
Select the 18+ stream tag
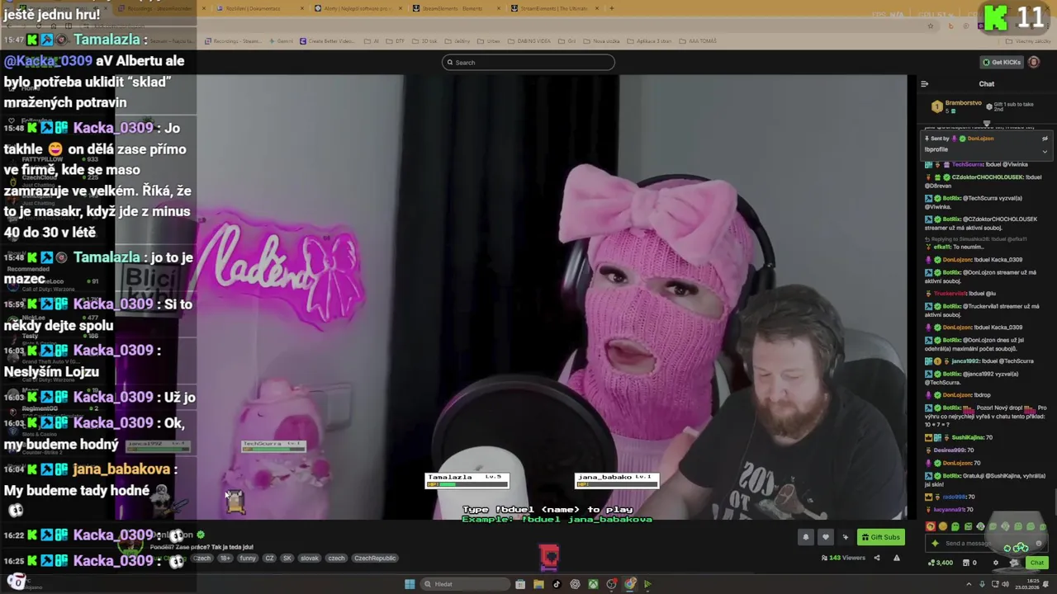(225, 558)
